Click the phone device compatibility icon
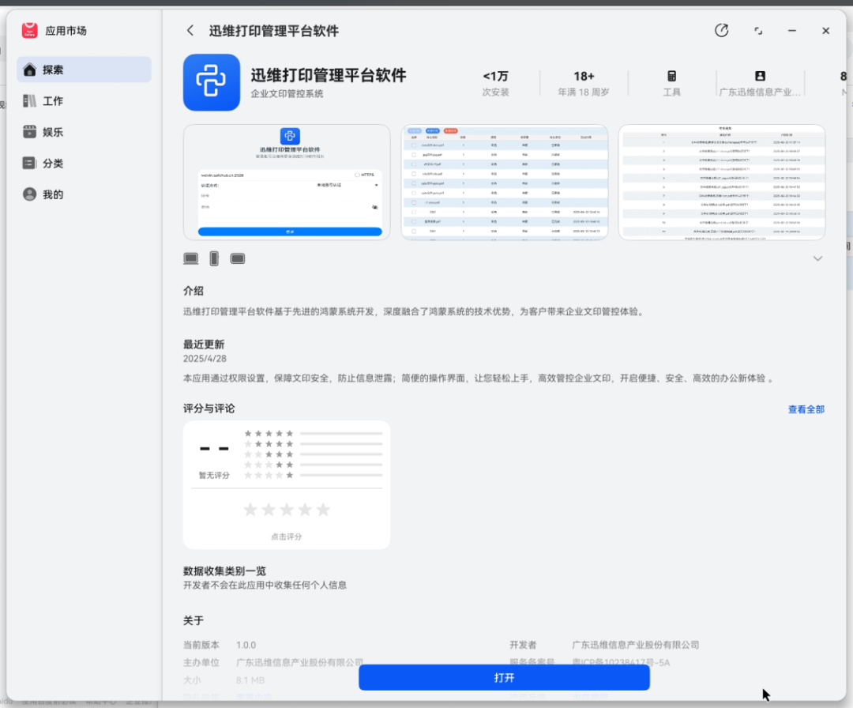Viewport: 853px width, 708px height. click(x=214, y=258)
